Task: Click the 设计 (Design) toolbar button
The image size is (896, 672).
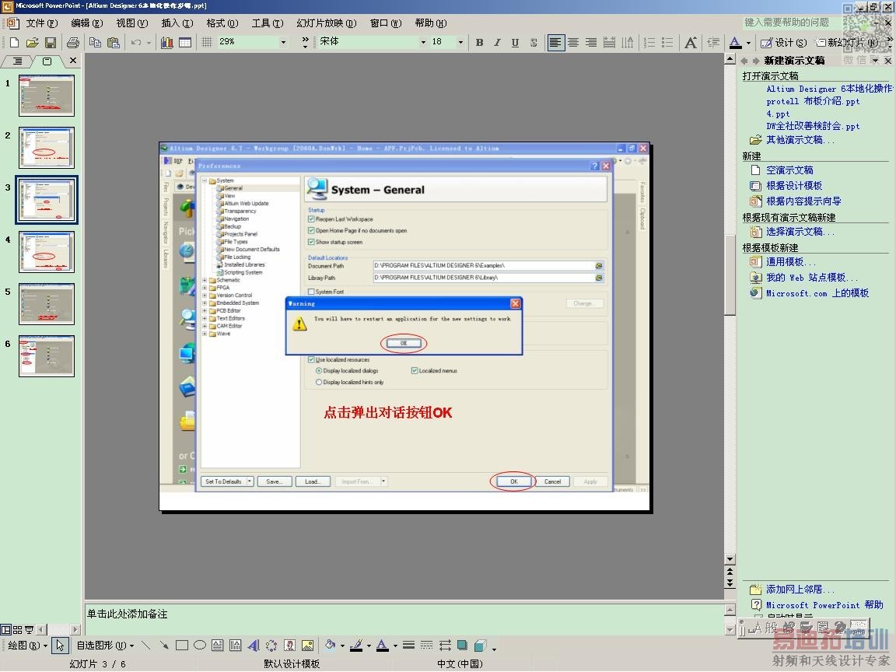Action: click(784, 42)
